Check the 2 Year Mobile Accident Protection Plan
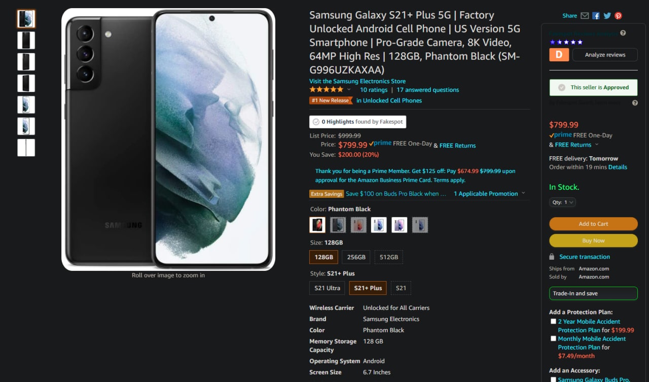The width and height of the screenshot is (649, 382). click(553, 322)
